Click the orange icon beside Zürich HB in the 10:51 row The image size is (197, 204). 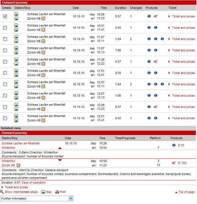(43, 30)
